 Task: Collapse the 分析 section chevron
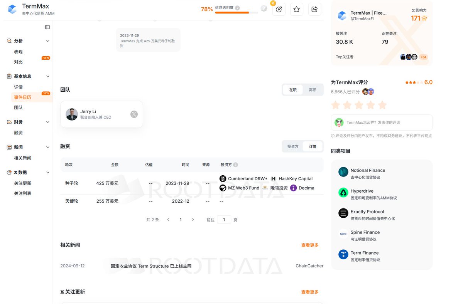pos(48,40)
